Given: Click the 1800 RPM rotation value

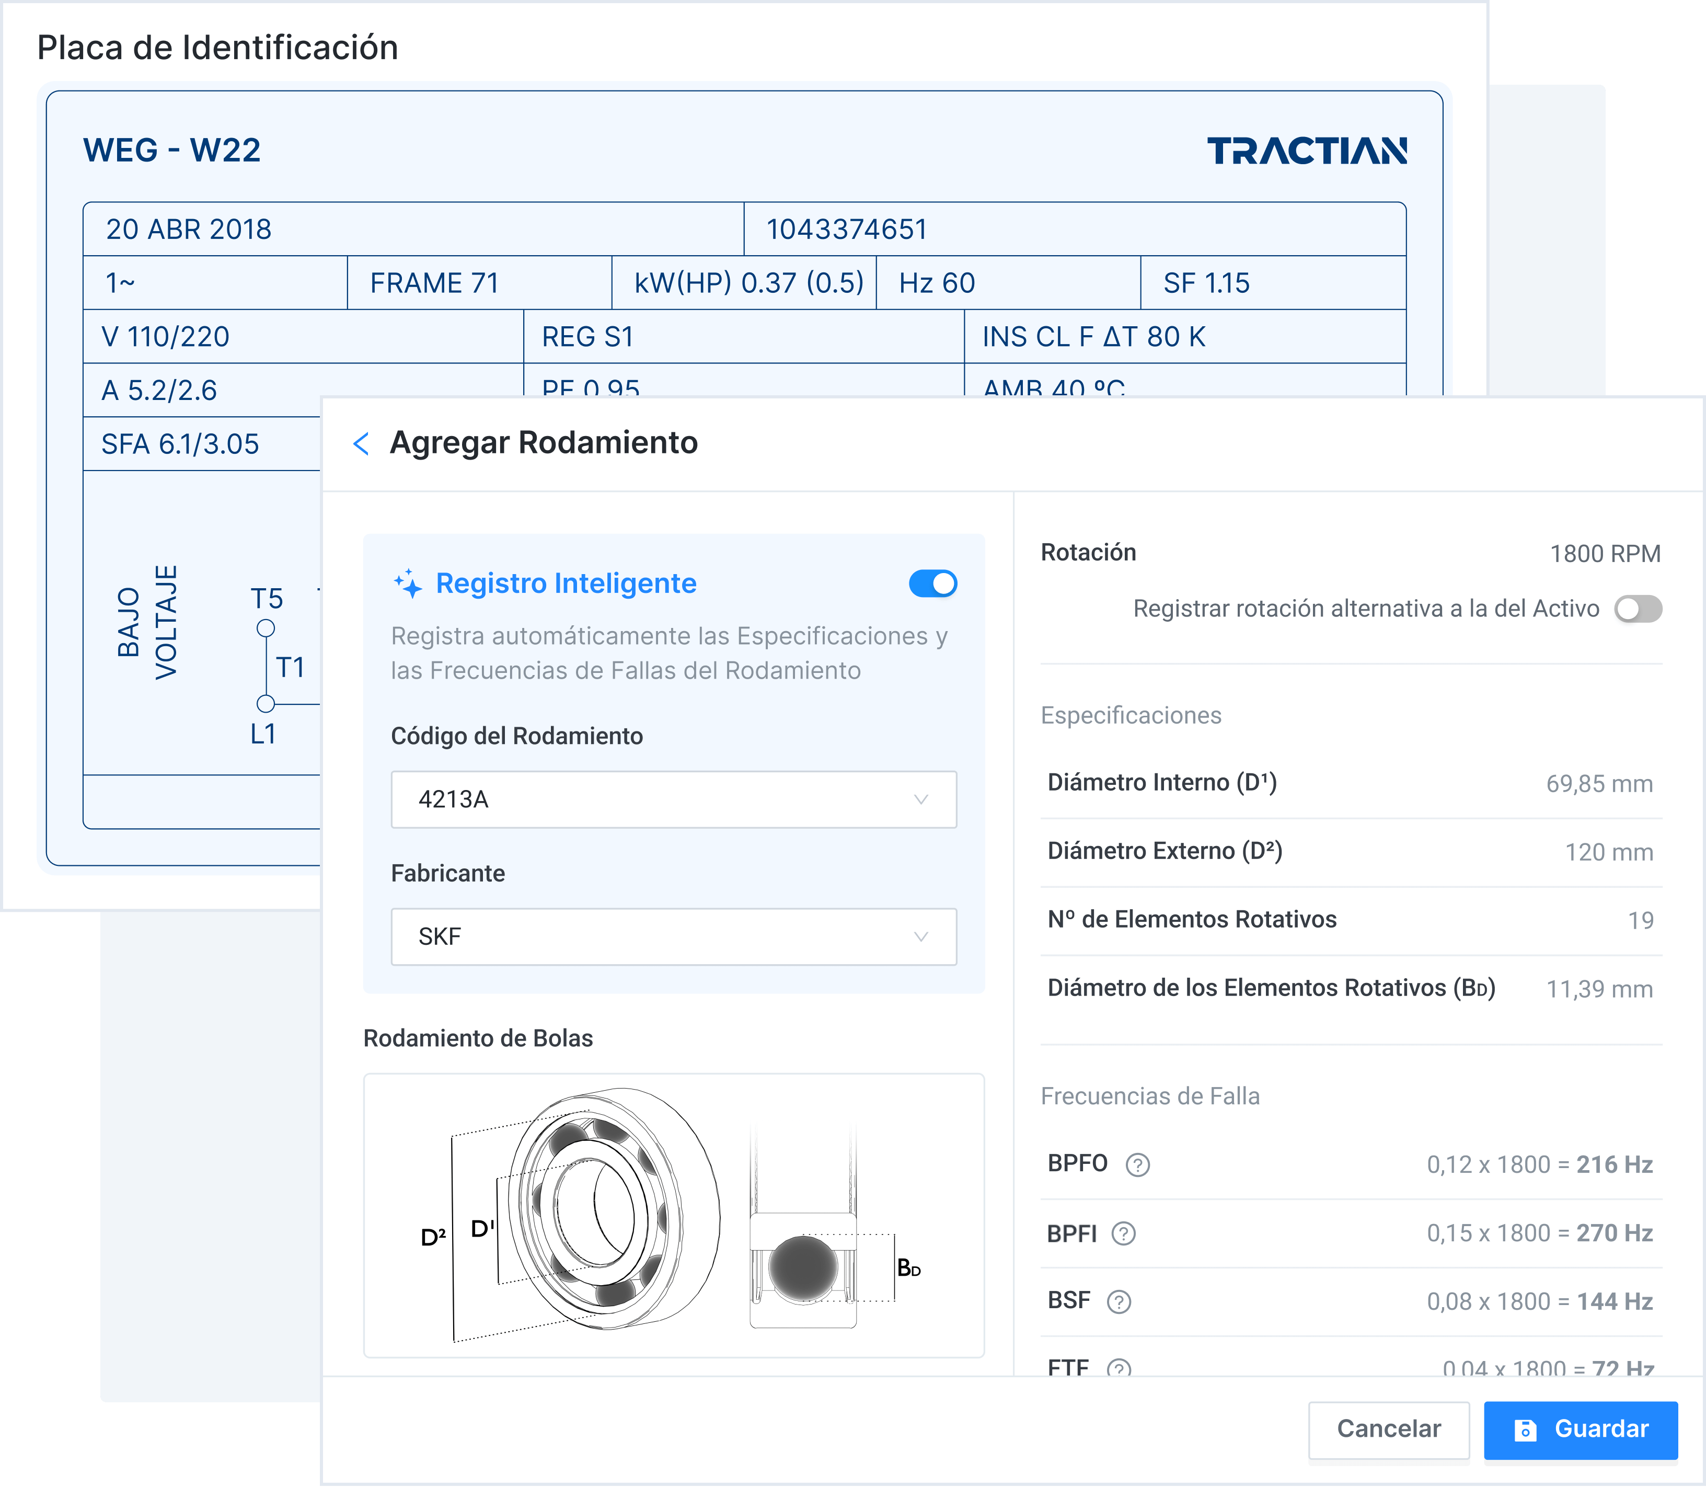Looking at the screenshot, I should coord(1604,554).
